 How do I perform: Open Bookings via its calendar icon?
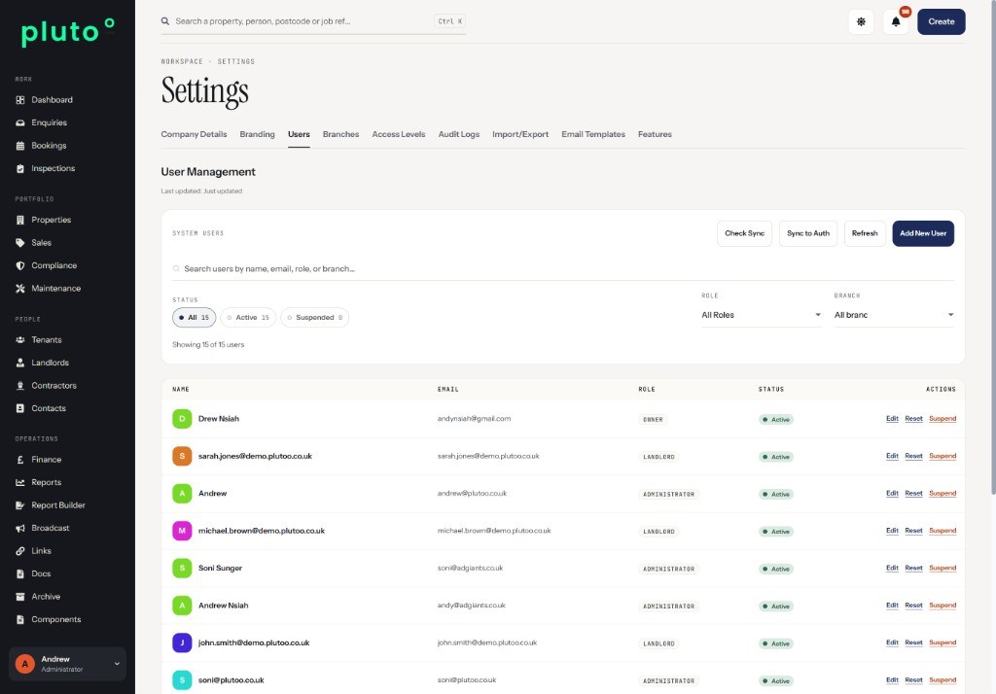[20, 146]
